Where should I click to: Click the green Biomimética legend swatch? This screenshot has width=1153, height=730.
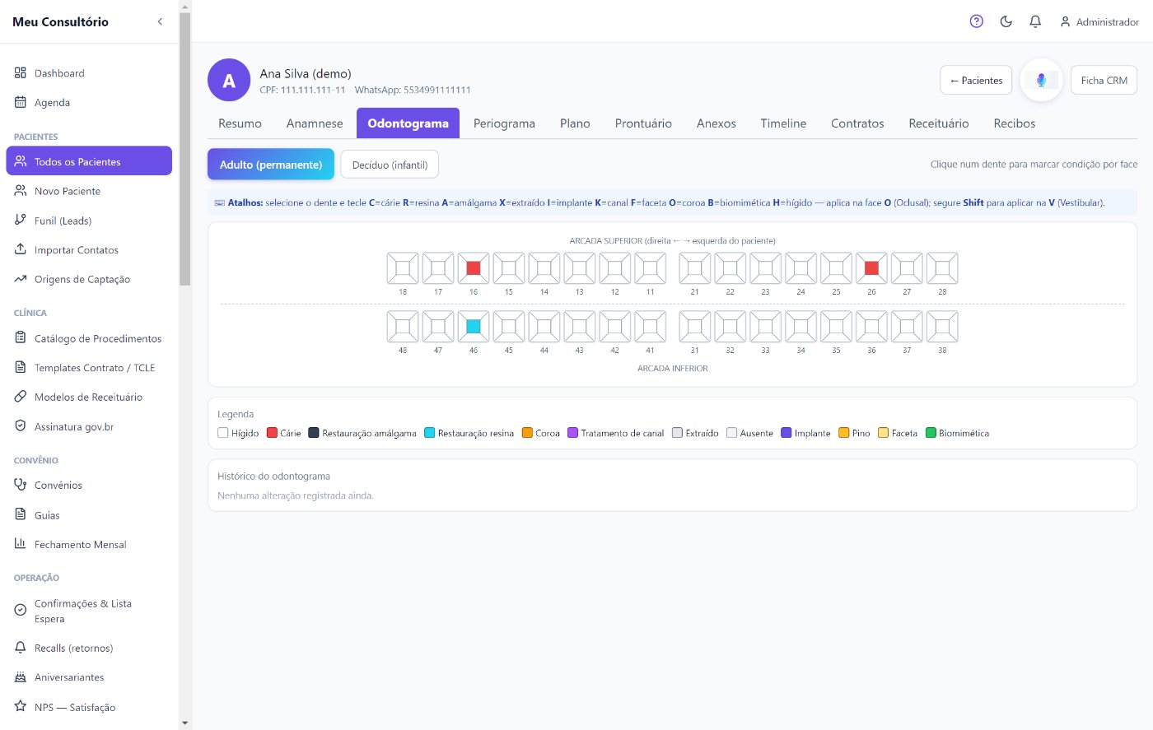tap(931, 433)
